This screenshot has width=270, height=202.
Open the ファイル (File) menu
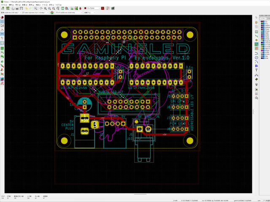(x=3, y=5)
